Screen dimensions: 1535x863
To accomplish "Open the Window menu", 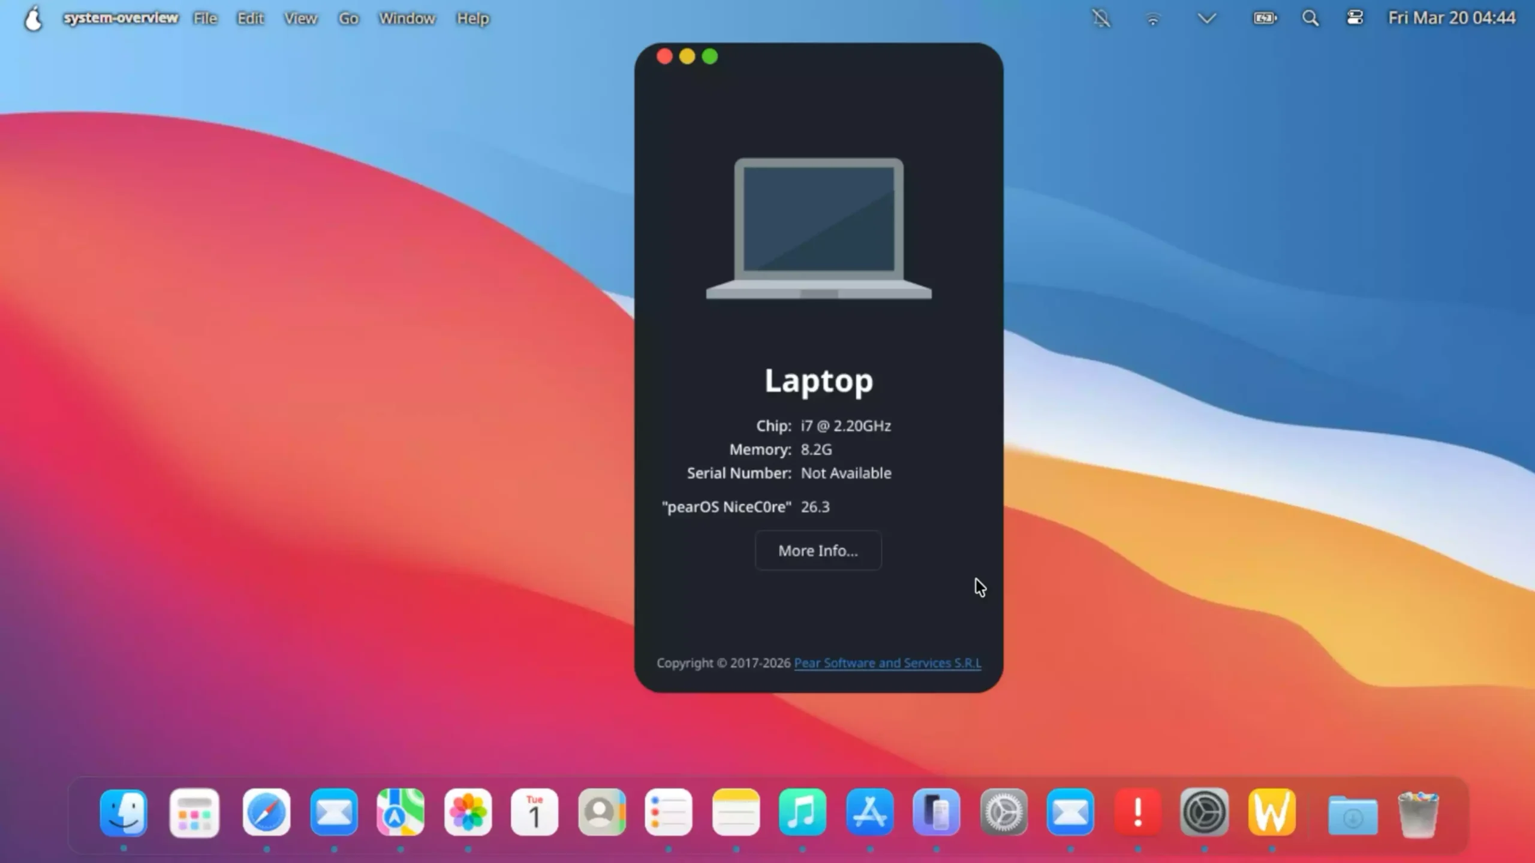I will pos(407,19).
